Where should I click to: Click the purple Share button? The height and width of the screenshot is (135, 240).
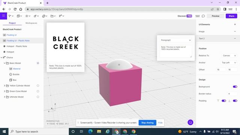pos(231,16)
